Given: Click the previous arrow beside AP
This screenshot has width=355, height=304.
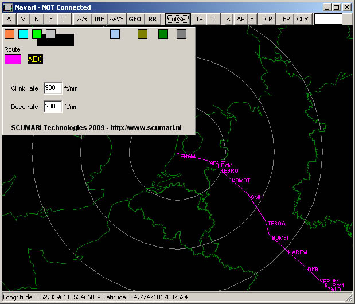Looking at the screenshot, I should click(228, 19).
